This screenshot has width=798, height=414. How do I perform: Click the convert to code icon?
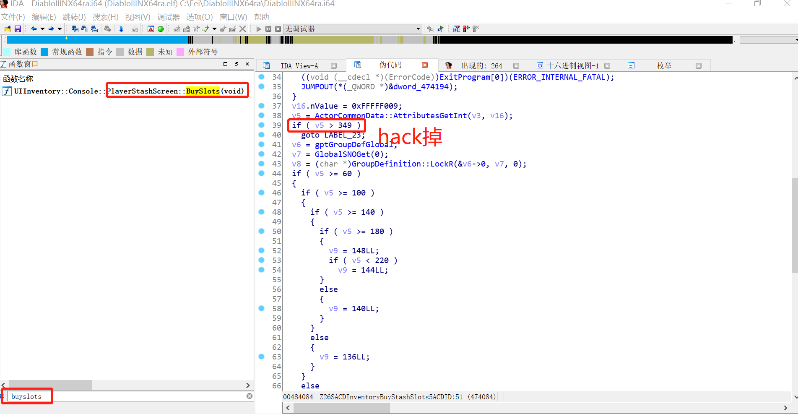(177, 29)
